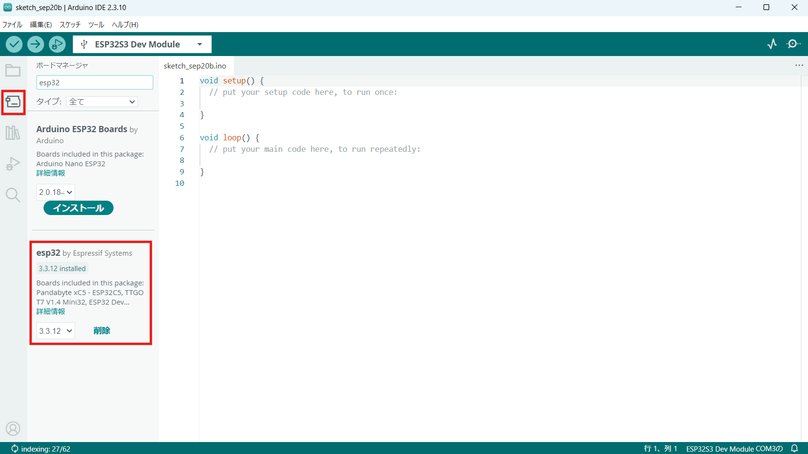
Task: Open the sidebar Search panel
Action: pyautogui.click(x=13, y=195)
